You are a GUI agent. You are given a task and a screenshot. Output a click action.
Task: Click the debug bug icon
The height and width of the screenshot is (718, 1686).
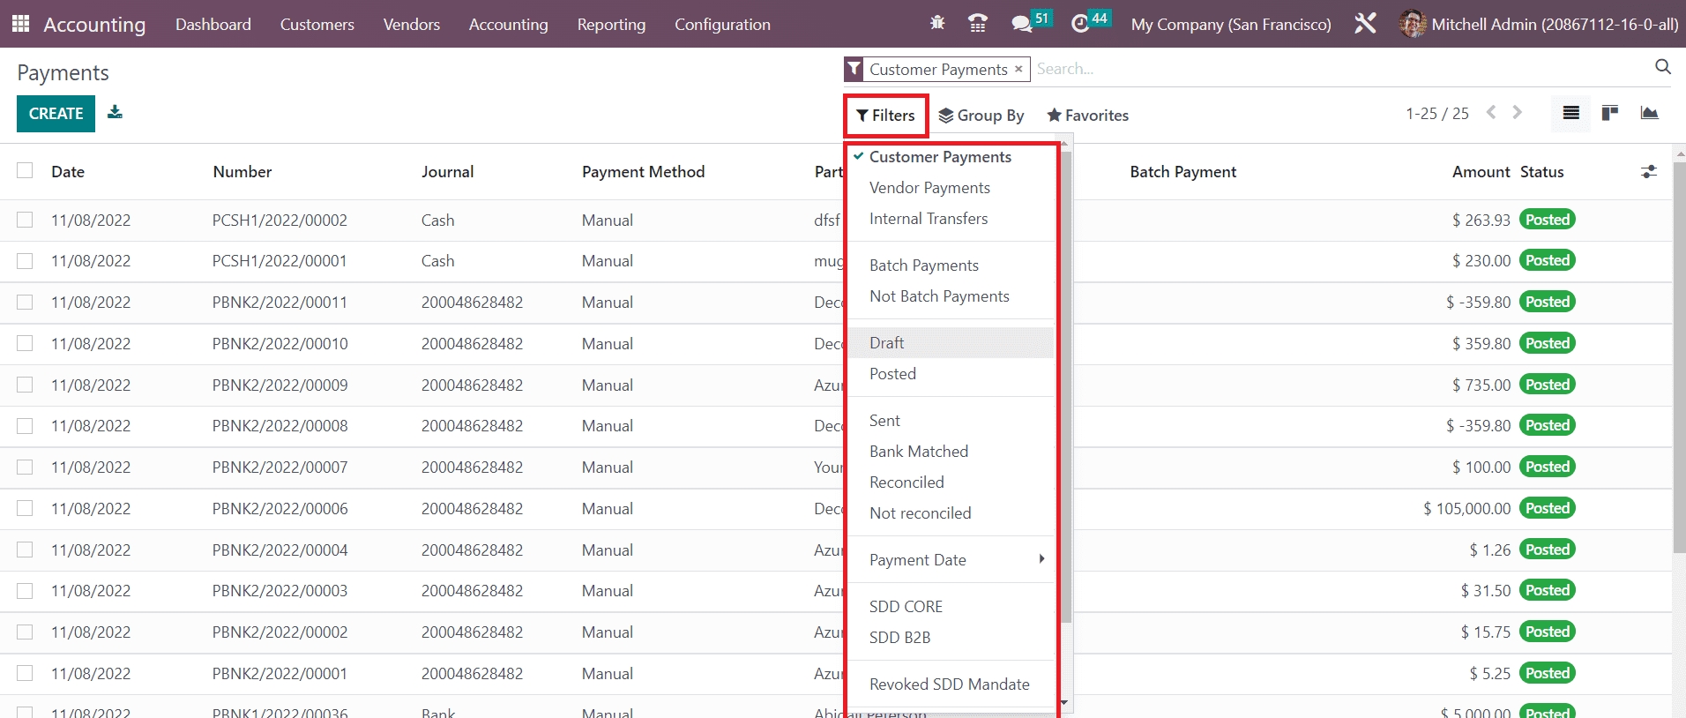point(937,24)
